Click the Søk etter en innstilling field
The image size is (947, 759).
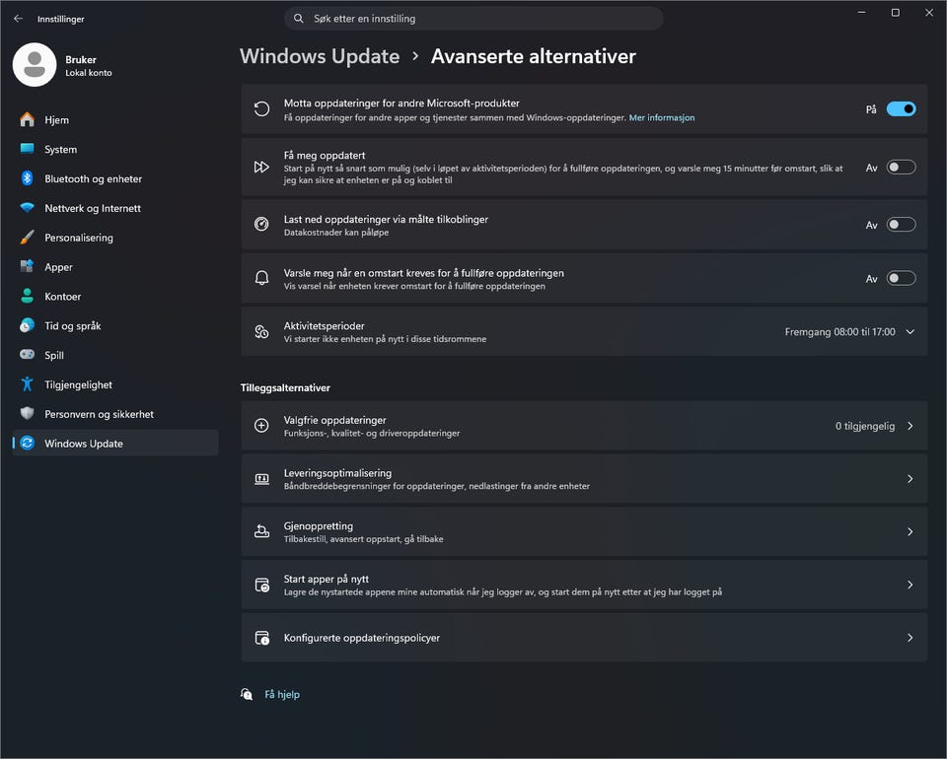tap(473, 19)
